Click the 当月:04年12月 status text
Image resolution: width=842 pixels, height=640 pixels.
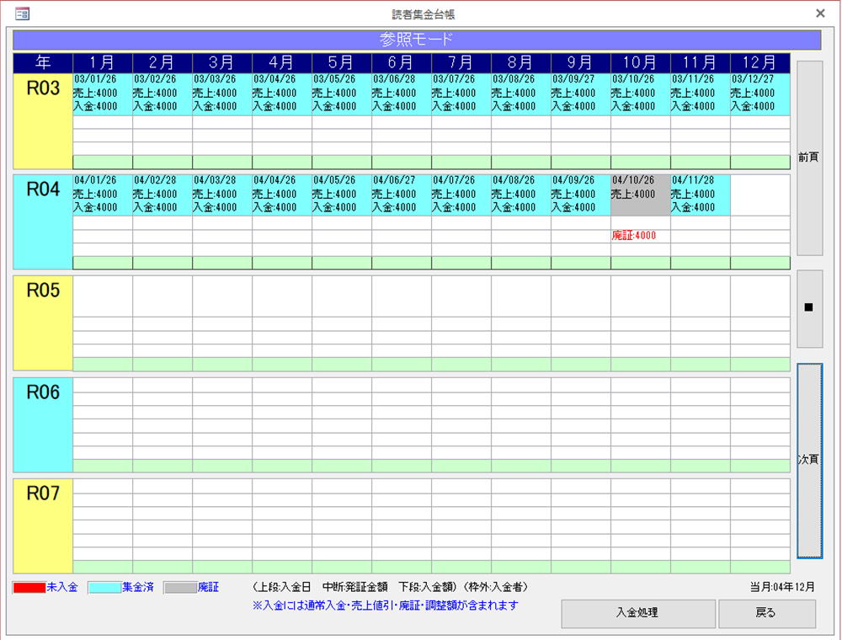click(x=782, y=588)
